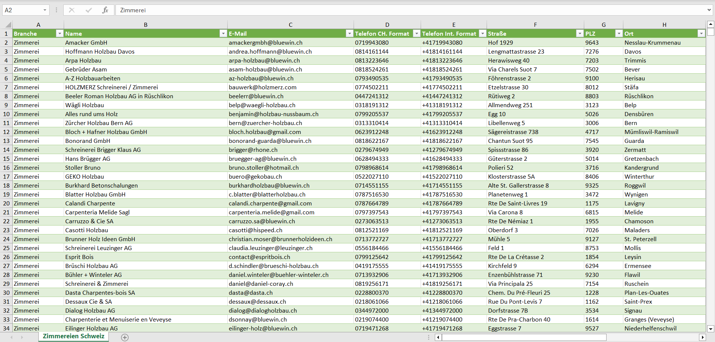The height and width of the screenshot is (342, 715).
Task: Click horizontal scrollbar right arrow
Action: 703,337
